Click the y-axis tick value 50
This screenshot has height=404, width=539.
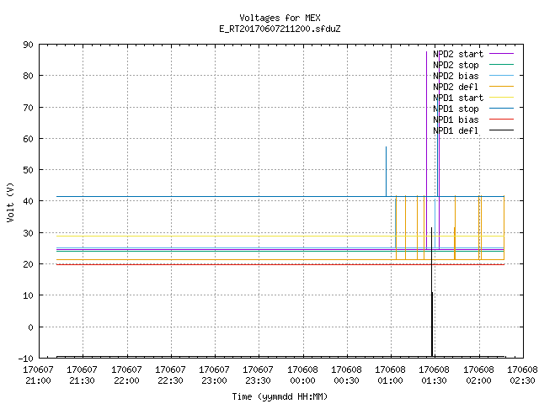(x=29, y=170)
